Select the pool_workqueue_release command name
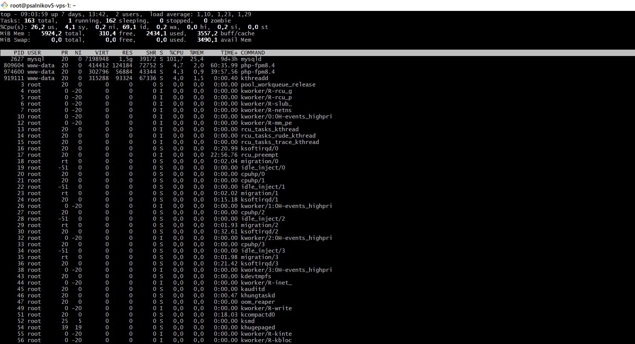The width and height of the screenshot is (635, 344). point(278,85)
